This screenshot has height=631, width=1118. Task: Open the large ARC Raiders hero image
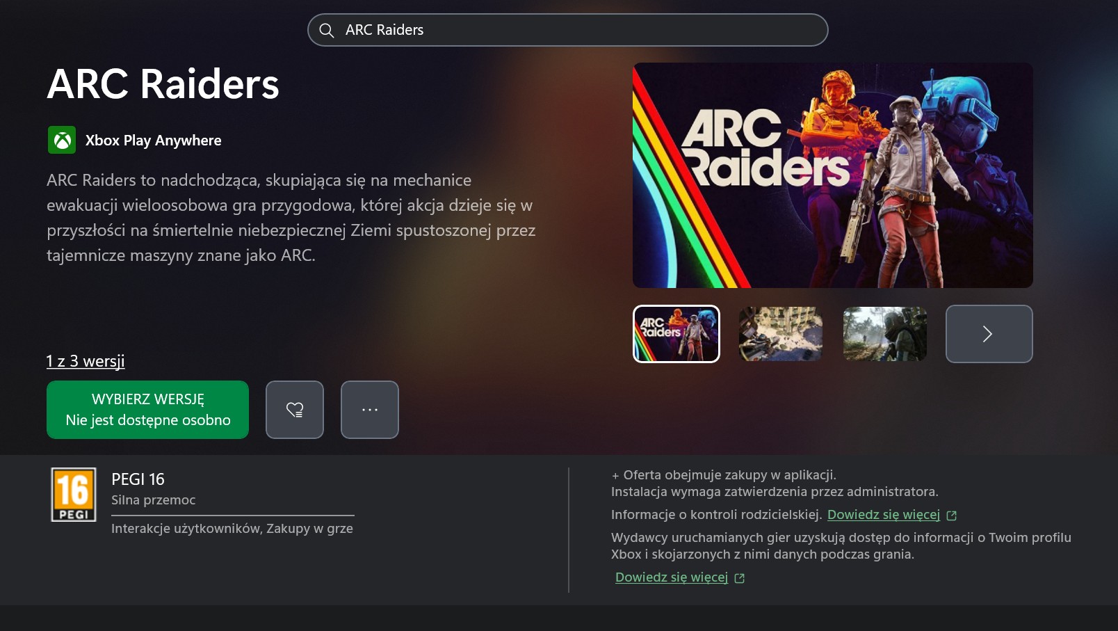(x=833, y=175)
